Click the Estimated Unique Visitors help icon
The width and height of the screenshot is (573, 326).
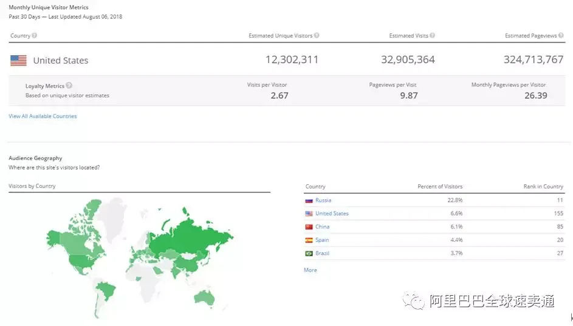tap(317, 35)
